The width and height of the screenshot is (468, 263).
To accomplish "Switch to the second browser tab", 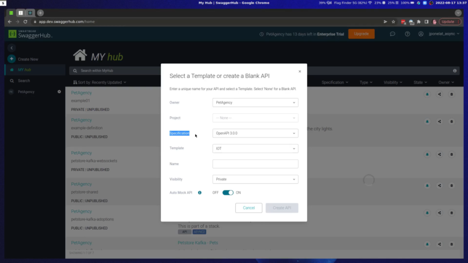I will tap(21, 13).
